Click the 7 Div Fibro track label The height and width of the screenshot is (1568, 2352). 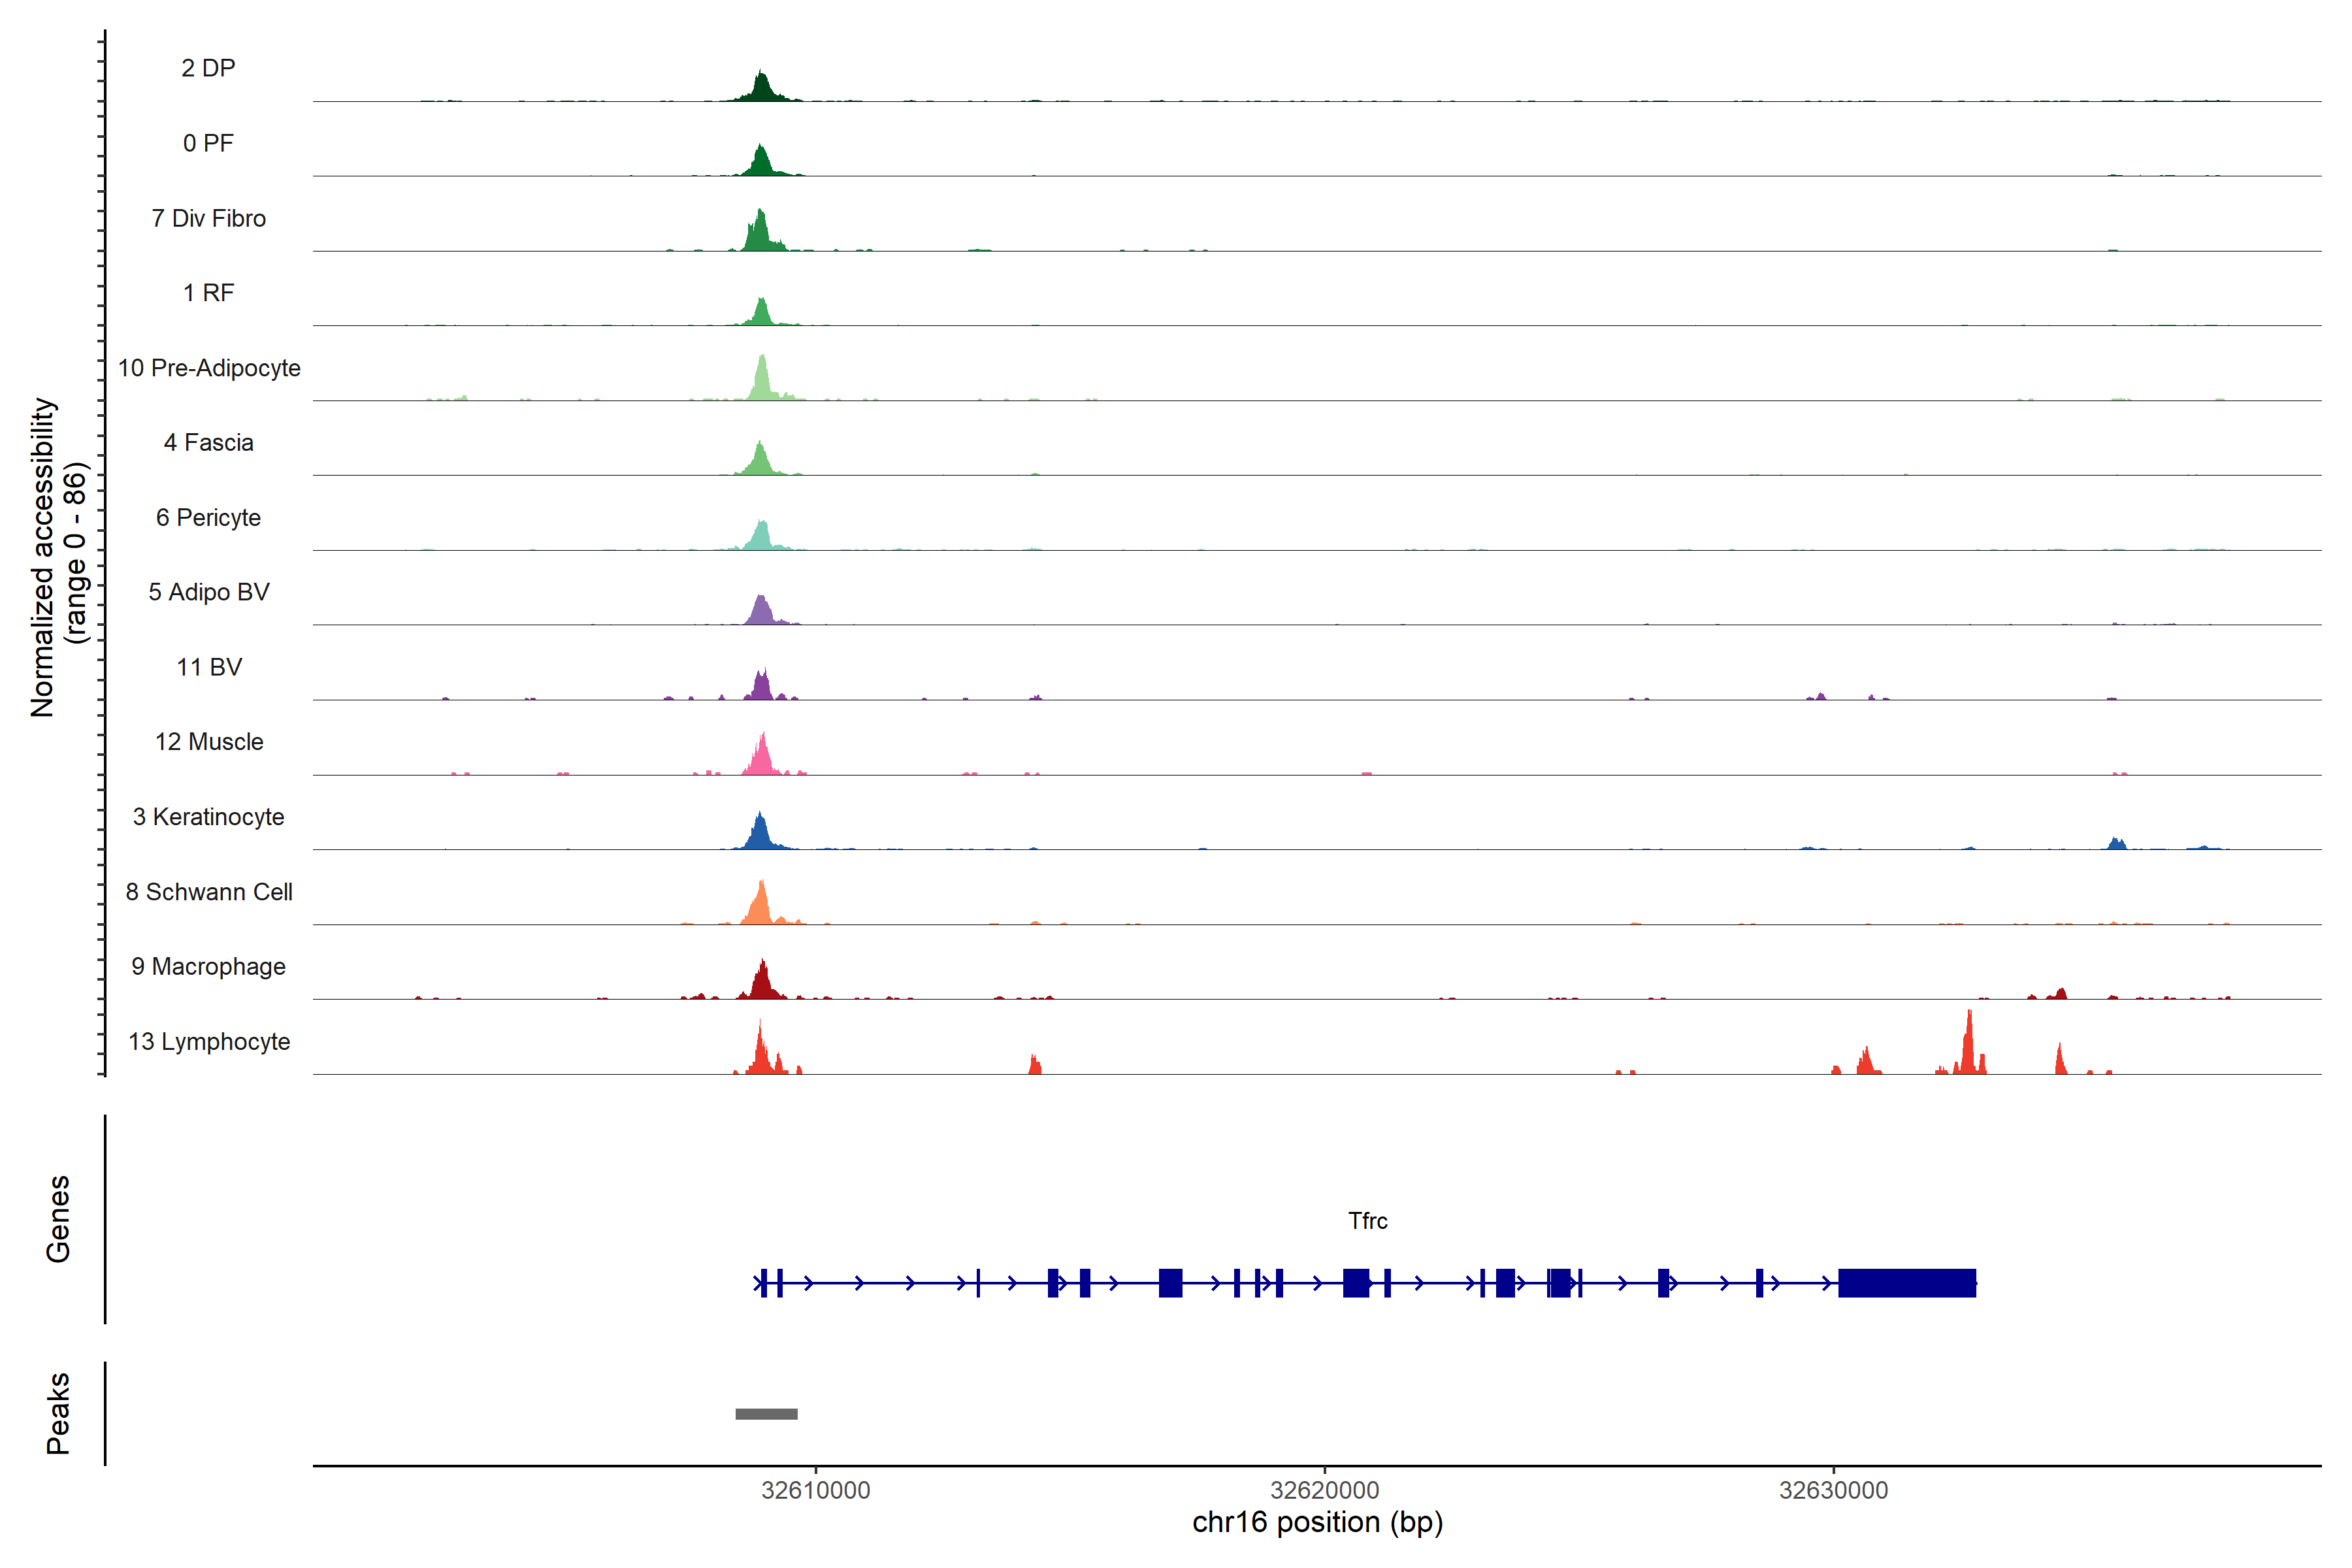(x=209, y=218)
